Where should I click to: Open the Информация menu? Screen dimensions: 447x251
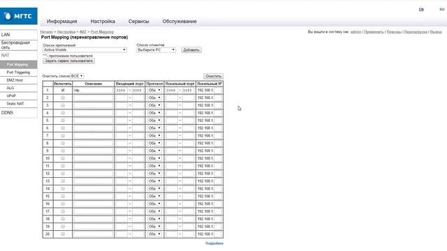[x=62, y=22]
